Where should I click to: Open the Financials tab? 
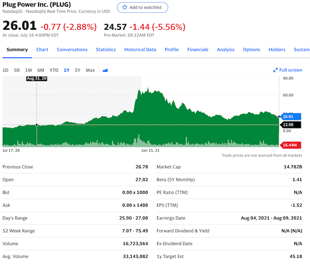click(198, 50)
